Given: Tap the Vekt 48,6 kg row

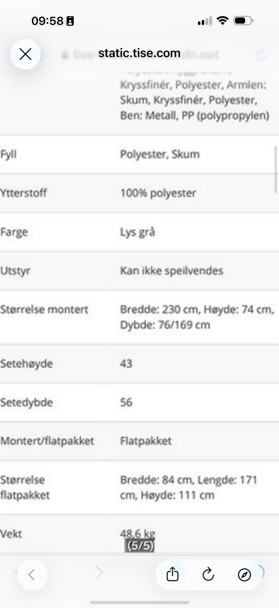Looking at the screenshot, I should click(139, 534).
